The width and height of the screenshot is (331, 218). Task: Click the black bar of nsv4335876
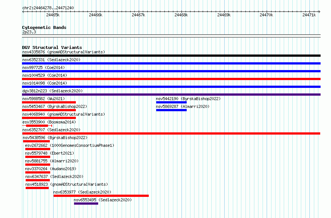point(171,56)
